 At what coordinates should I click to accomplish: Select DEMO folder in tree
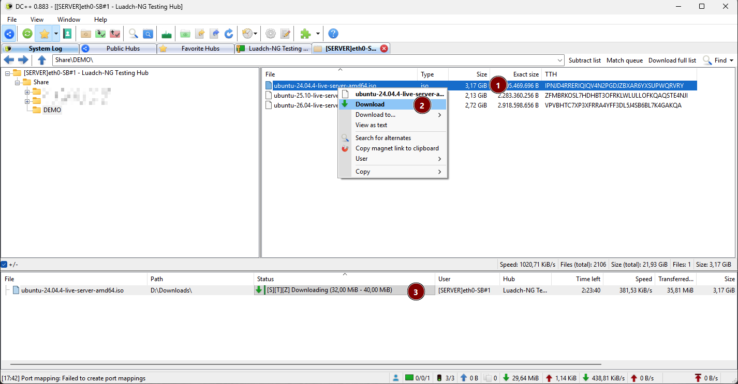pyautogui.click(x=52, y=110)
